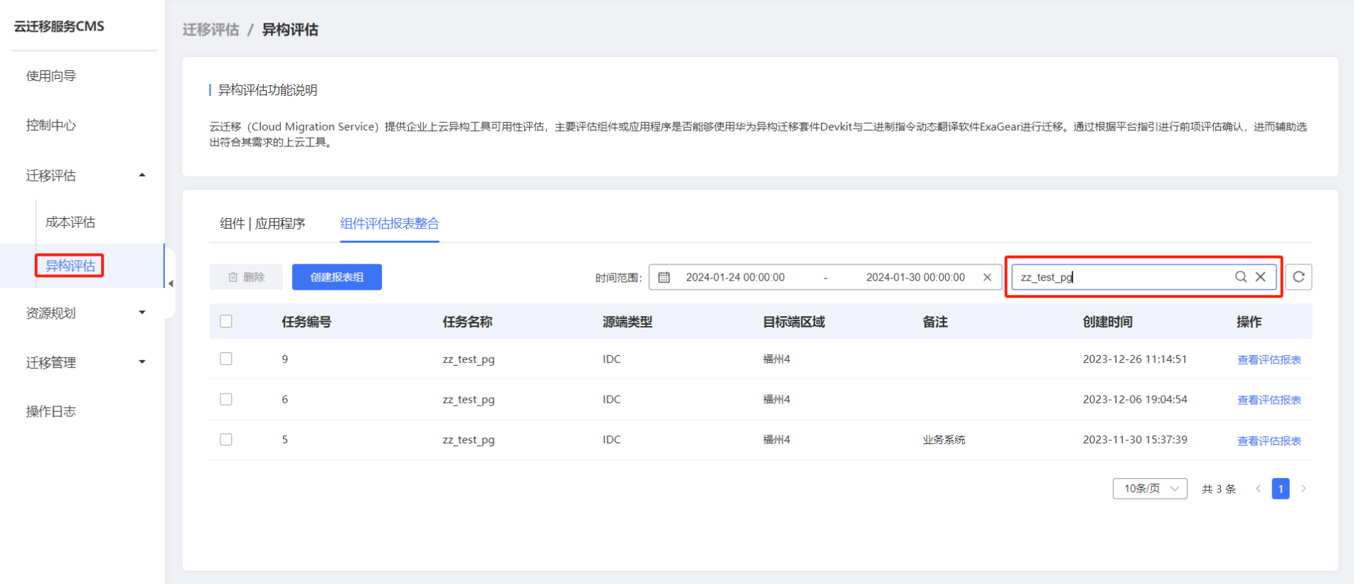Click the 云迁移服务CMS title
1354x584 pixels.
pos(59,26)
